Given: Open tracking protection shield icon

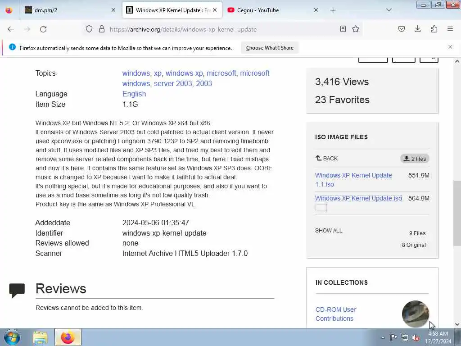Looking at the screenshot, I should (89, 29).
